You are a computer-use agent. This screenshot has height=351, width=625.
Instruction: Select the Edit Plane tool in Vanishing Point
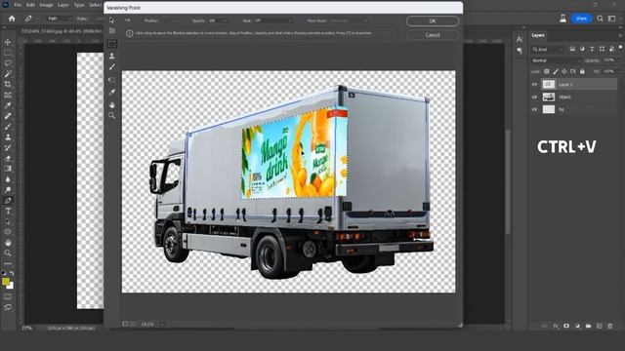point(112,19)
